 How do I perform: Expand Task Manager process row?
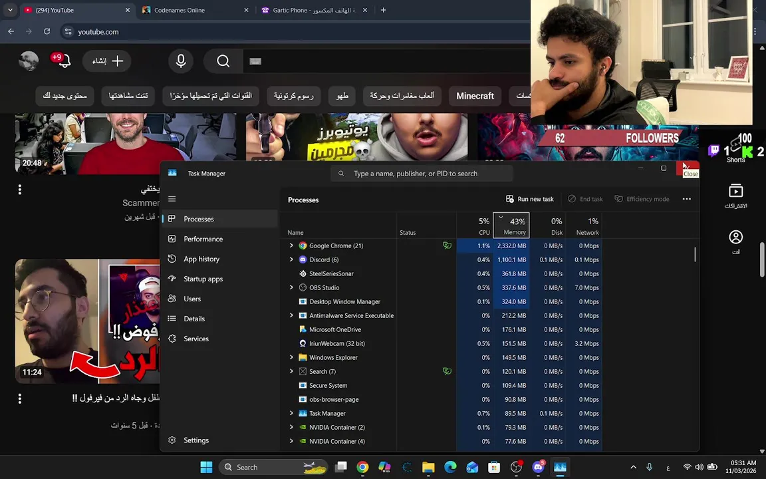click(x=292, y=414)
